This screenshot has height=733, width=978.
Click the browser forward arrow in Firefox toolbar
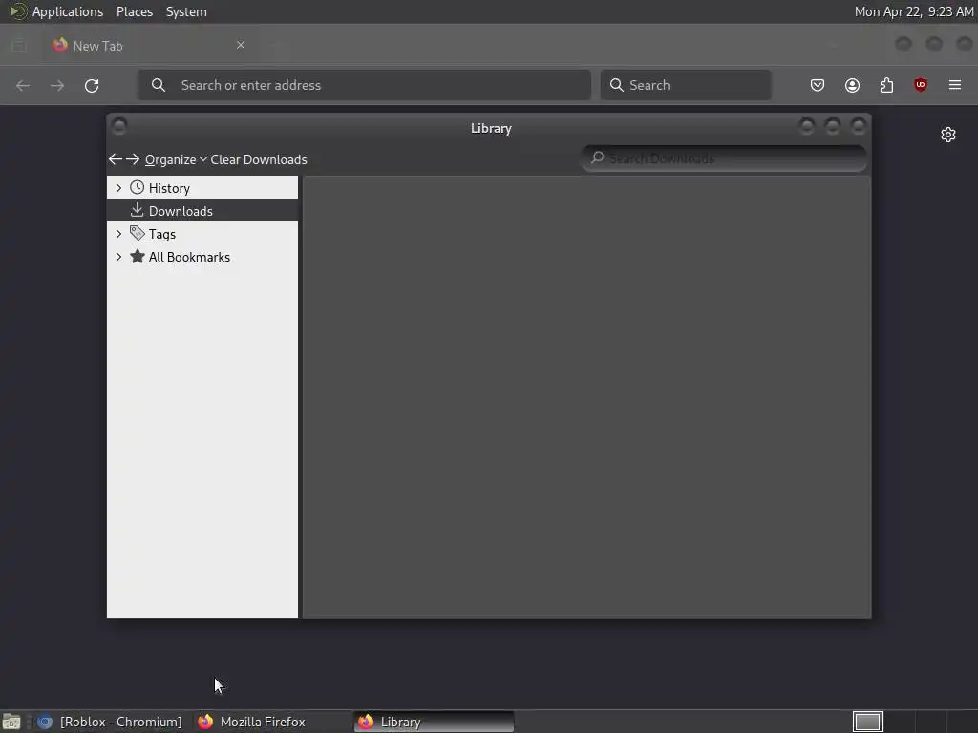coord(57,85)
